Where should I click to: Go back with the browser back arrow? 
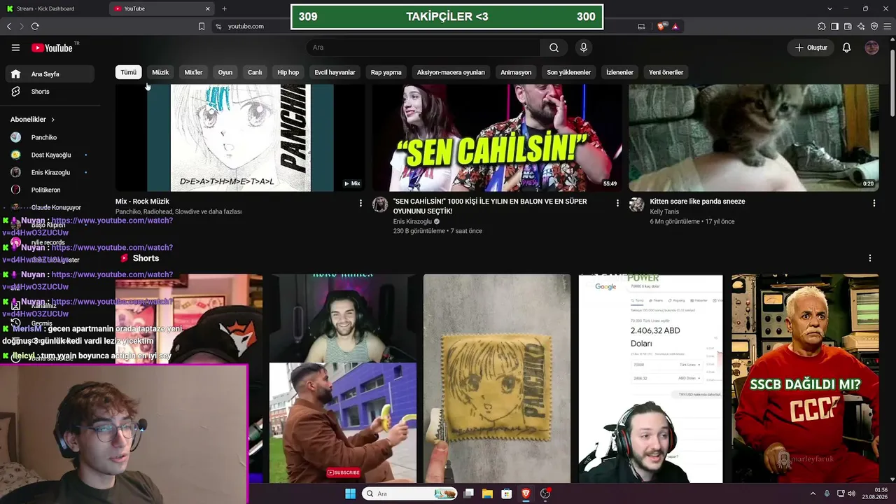9,27
